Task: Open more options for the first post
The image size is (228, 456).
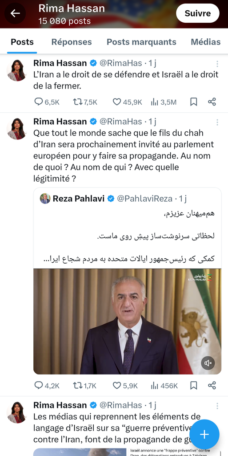Action: 217,64
